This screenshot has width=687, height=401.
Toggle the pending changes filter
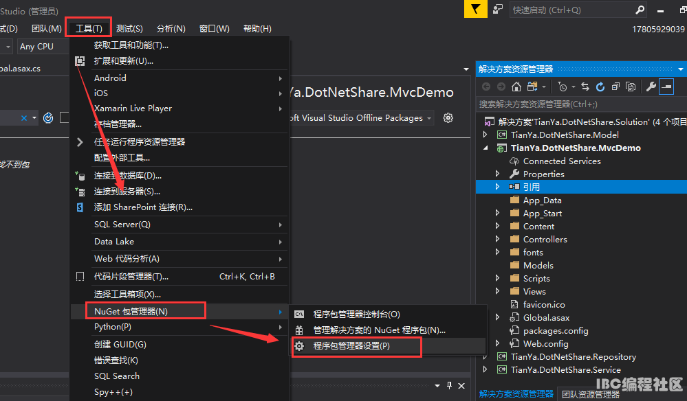pos(563,87)
